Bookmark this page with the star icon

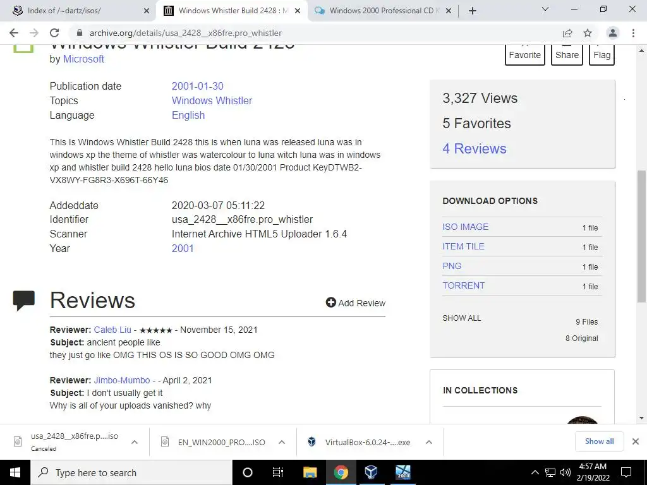click(588, 33)
